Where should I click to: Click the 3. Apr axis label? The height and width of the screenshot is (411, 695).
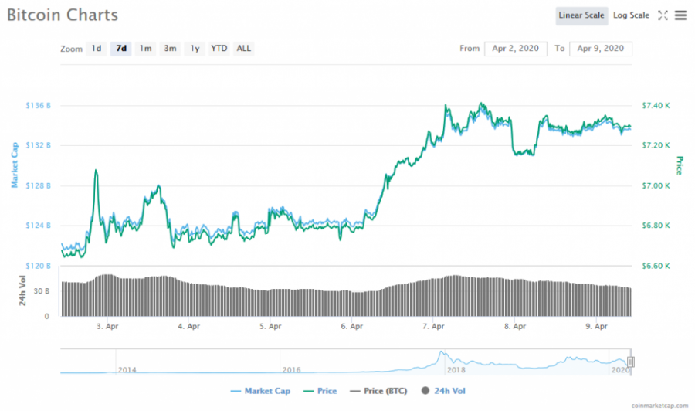point(107,326)
